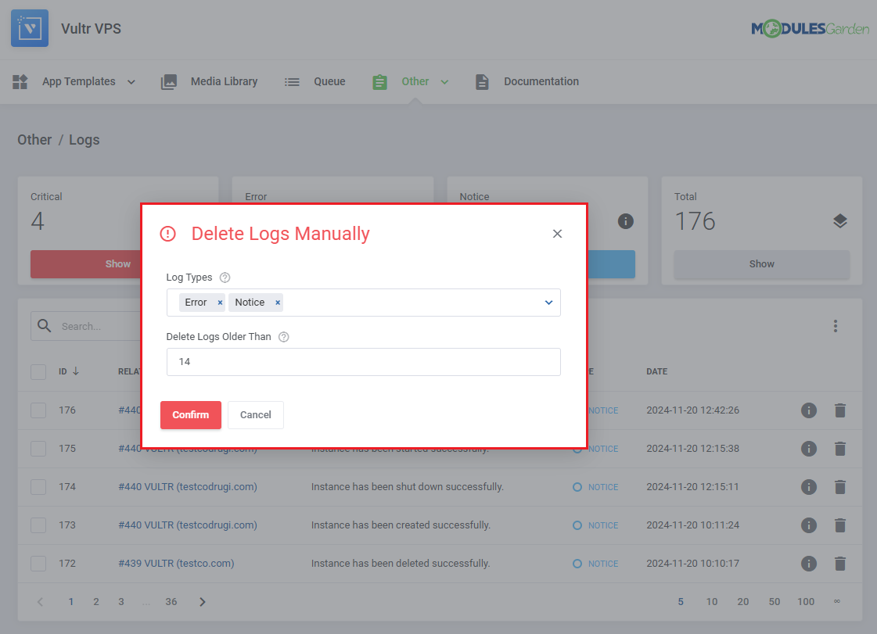
Task: Click the Other clipboard icon
Action: point(379,81)
